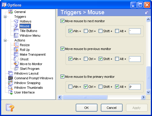The image size is (152, 116).
Task: Click the vertical scrollbar down arrow
Action: (148, 92)
